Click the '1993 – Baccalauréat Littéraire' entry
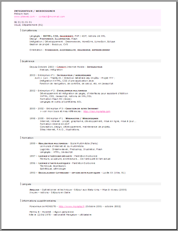 click(x=77, y=173)
